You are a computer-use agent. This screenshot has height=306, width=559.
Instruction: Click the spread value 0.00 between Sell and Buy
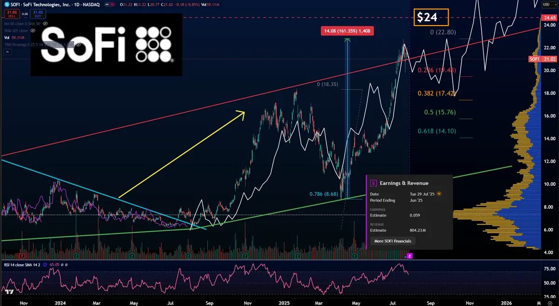point(25,14)
